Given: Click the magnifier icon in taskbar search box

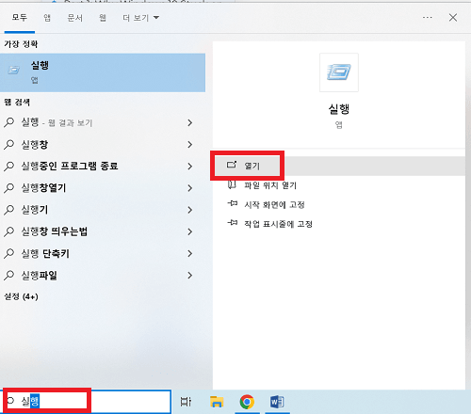Looking at the screenshot, I should [x=10, y=401].
